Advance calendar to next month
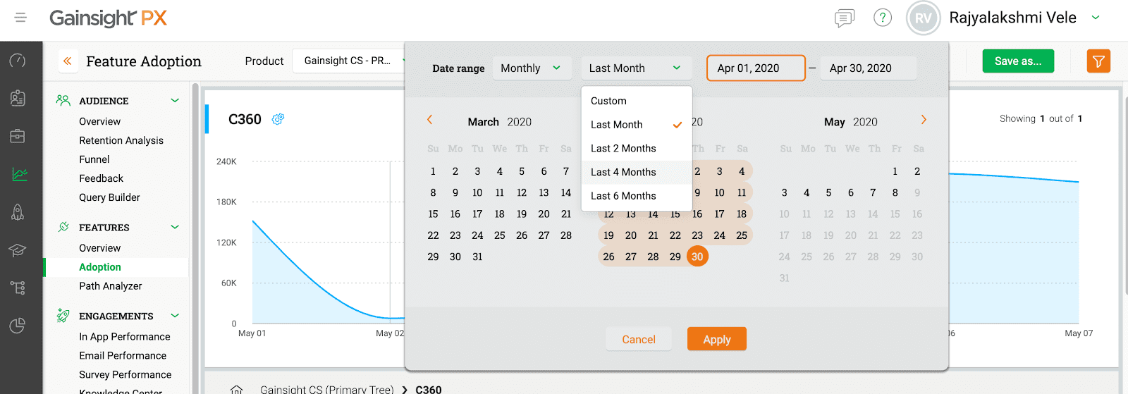This screenshot has height=394, width=1128. 924,120
